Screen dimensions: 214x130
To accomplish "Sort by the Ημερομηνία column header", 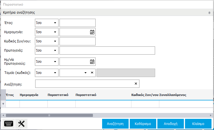I will click(29, 95).
